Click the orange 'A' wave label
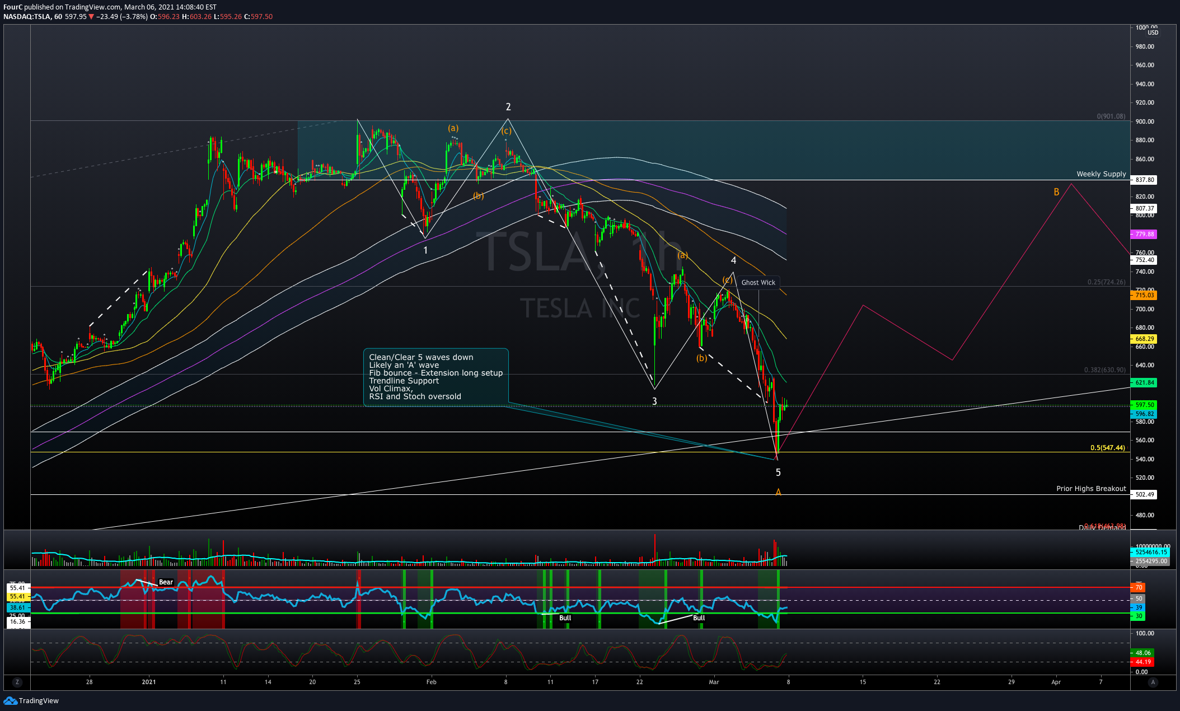Screen dimensions: 1180x711 [778, 492]
